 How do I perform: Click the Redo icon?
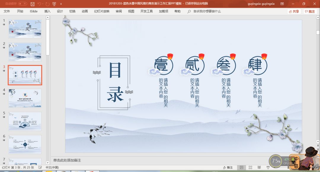(x=47, y=4)
